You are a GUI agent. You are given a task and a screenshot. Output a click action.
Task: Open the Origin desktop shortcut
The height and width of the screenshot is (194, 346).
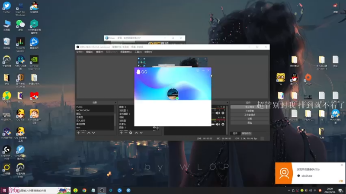[308, 79]
